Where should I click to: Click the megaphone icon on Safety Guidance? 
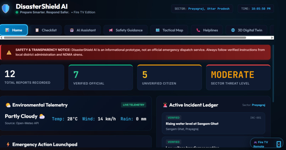(x=111, y=30)
